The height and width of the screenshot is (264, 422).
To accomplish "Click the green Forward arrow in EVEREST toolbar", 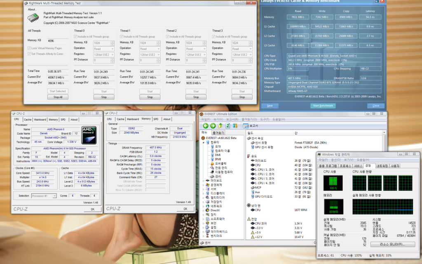I will (213, 126).
